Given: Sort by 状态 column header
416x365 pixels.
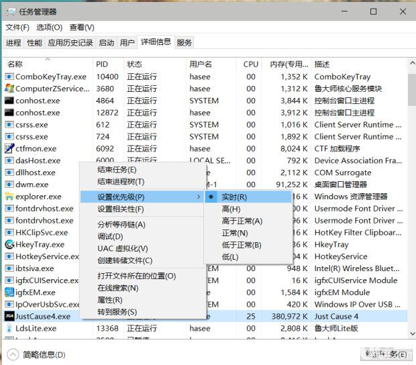Looking at the screenshot, I should 155,64.
